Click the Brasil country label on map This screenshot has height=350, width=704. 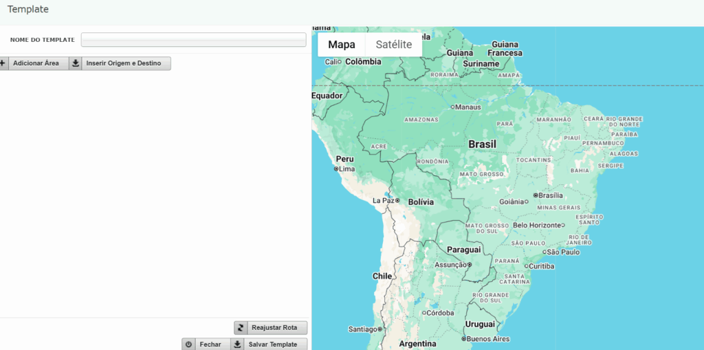[x=482, y=144]
